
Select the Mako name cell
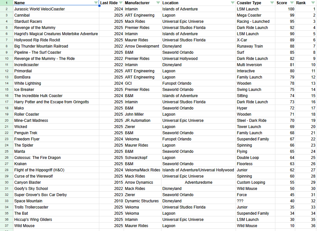pos(56,108)
